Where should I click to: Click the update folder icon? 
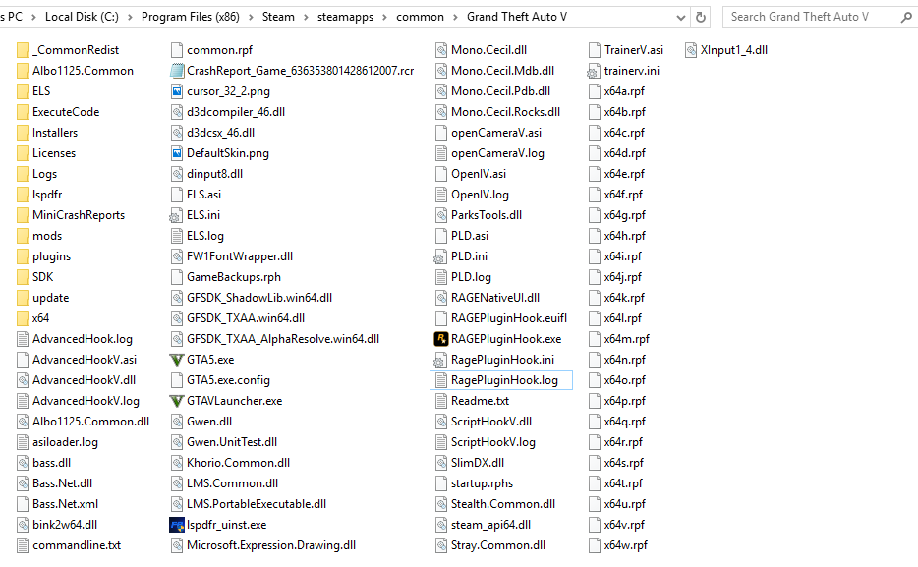(23, 298)
